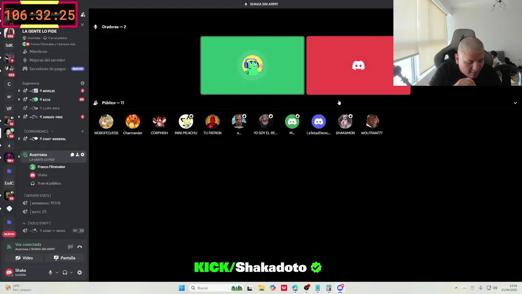The height and width of the screenshot is (294, 522).
Task: Collapse the SERVER STATS category
Action: (38, 196)
